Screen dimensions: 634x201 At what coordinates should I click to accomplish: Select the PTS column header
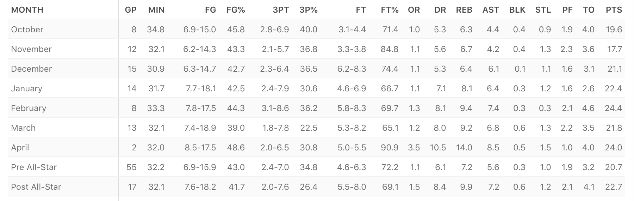[x=614, y=10]
